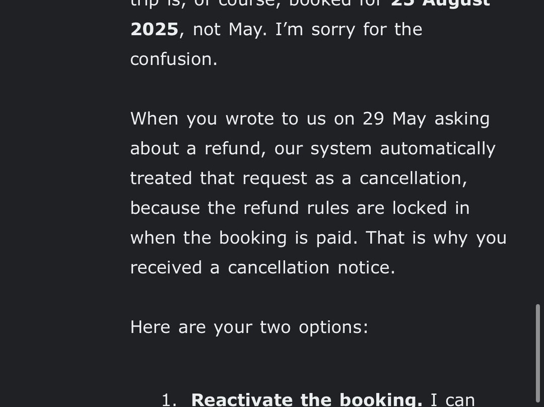This screenshot has height=407, width=544.
Task: Click the bold 'Reactivate the booking.' heading
Action: pyautogui.click(x=307, y=400)
